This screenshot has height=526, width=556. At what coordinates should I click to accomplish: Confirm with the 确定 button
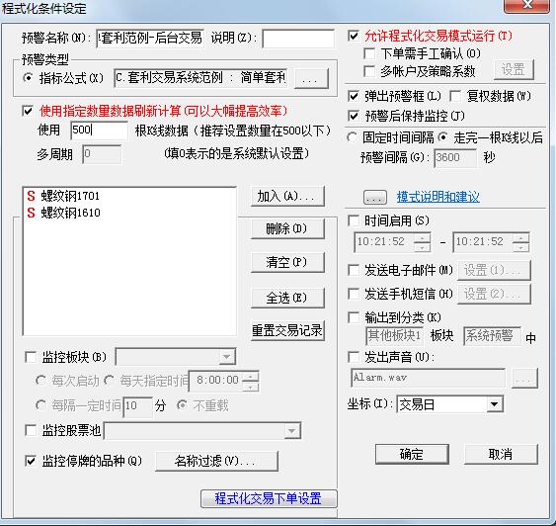412,454
